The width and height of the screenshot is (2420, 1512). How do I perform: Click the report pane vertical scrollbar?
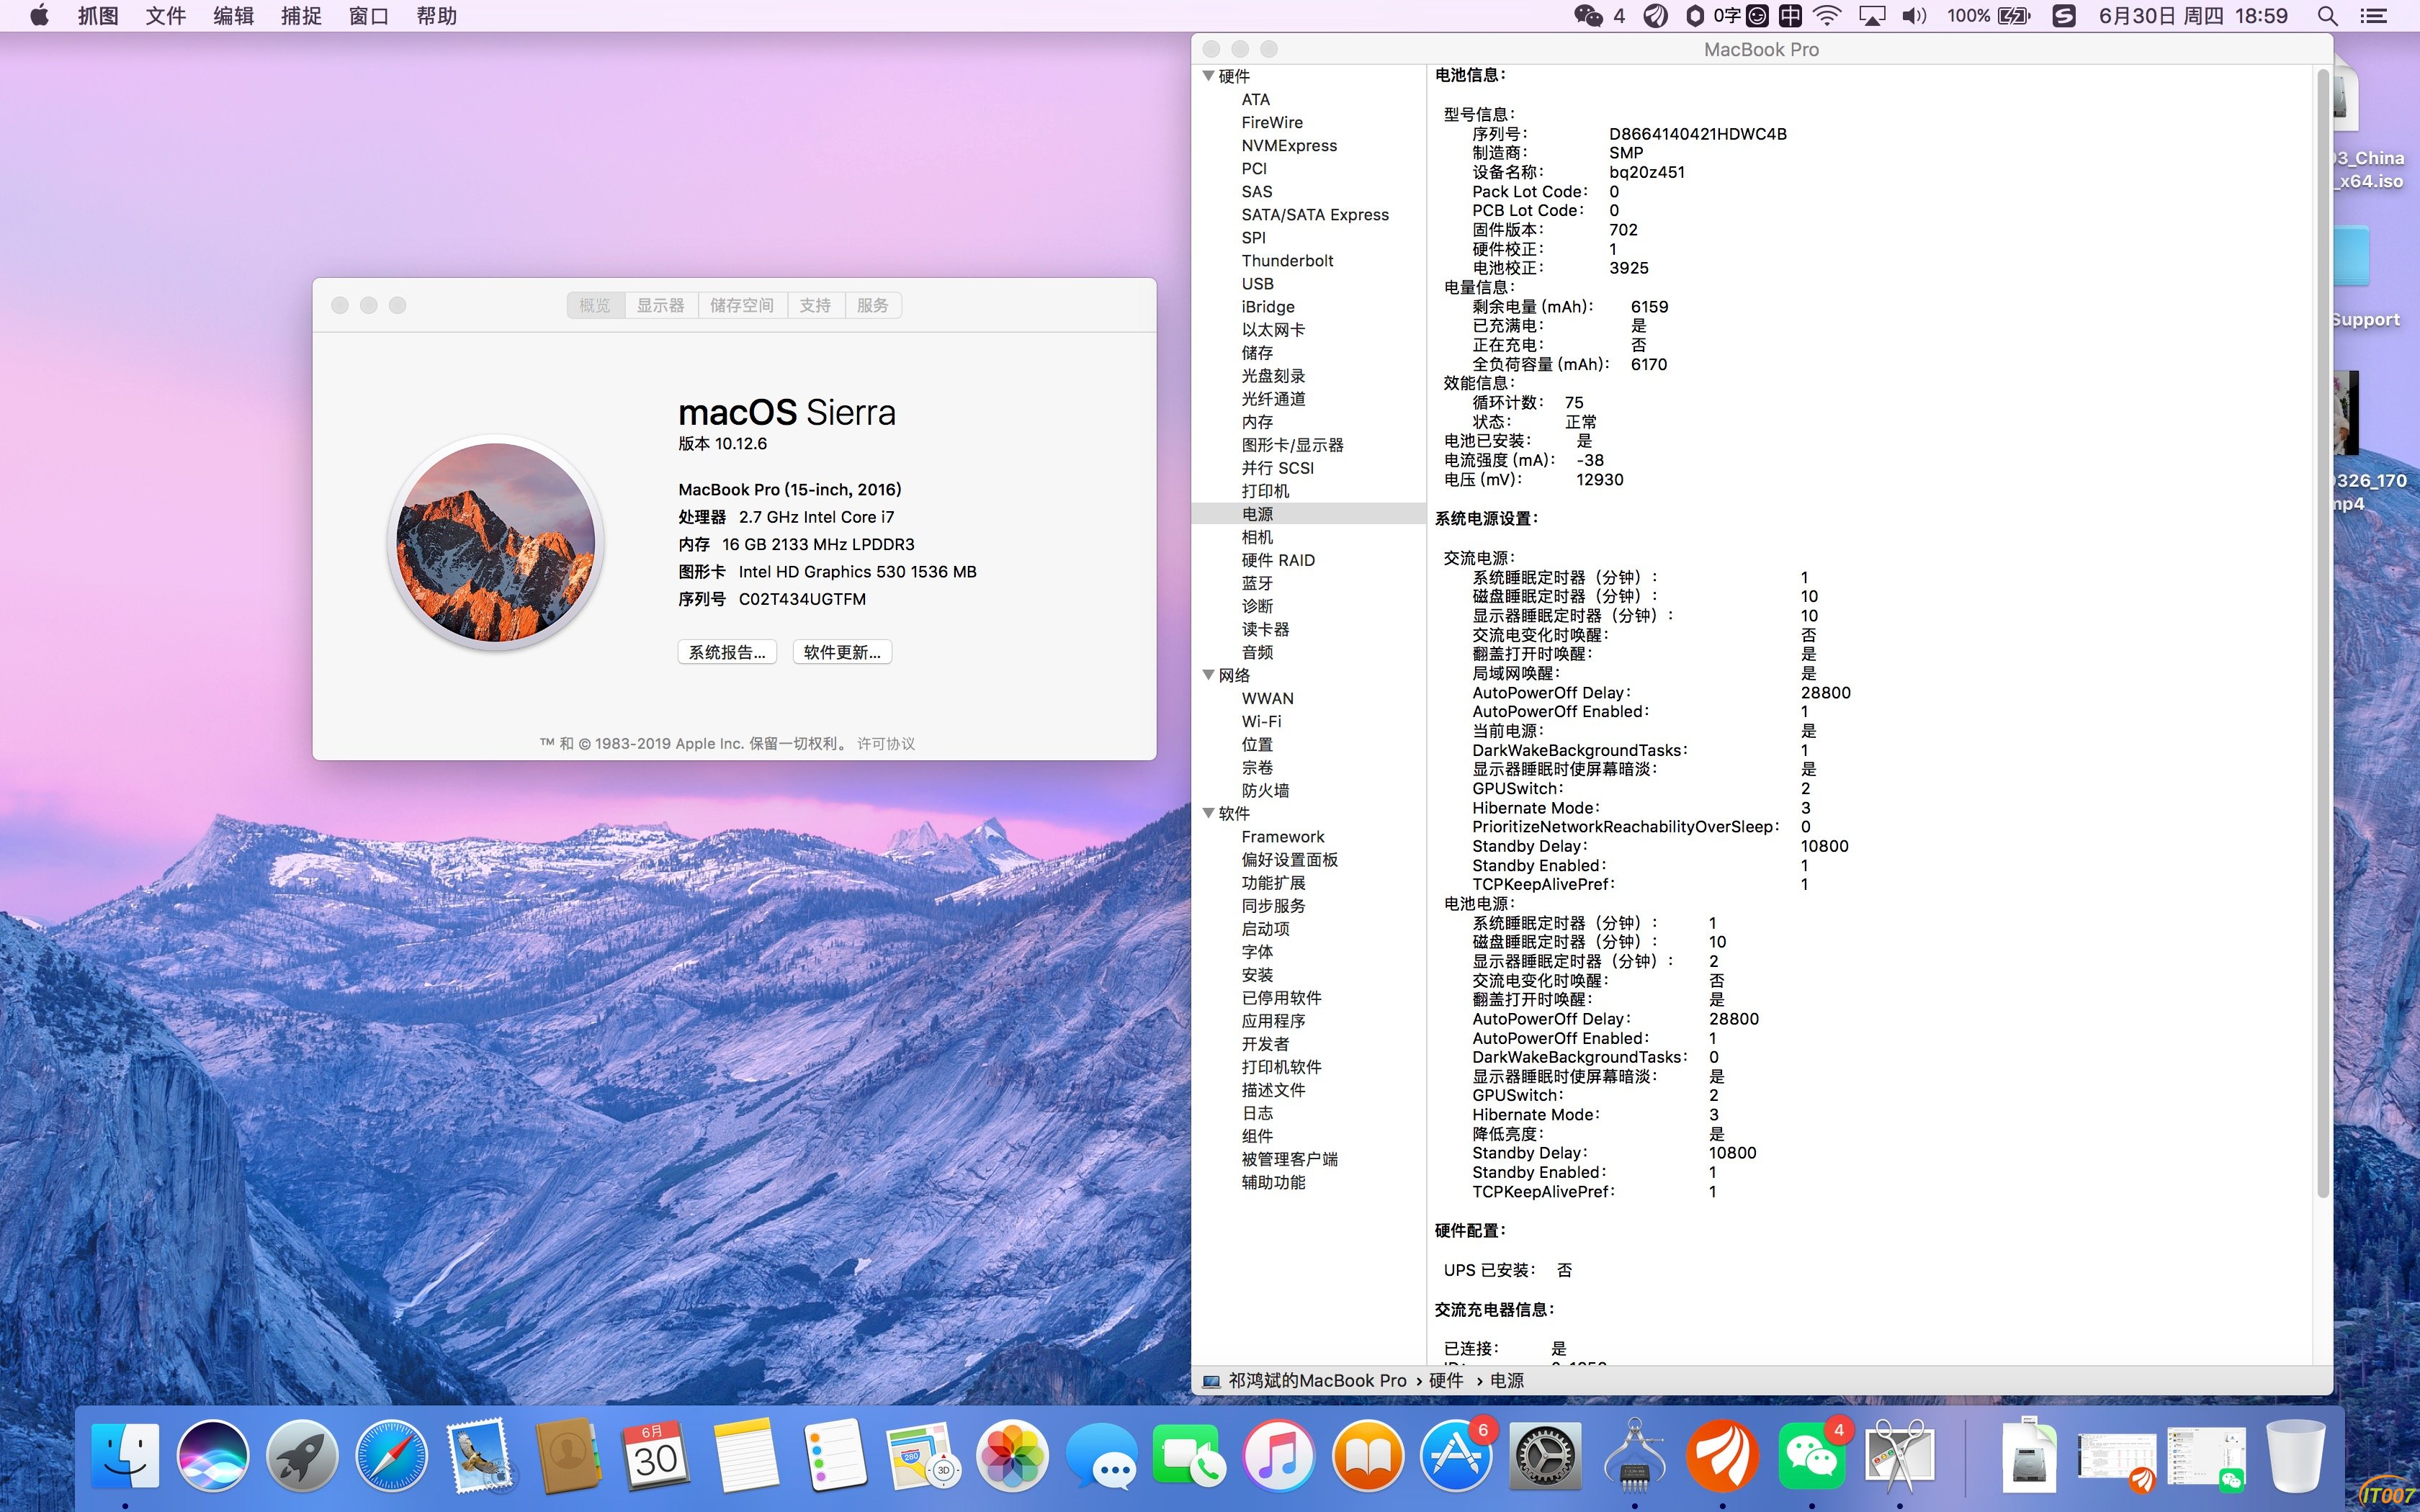pyautogui.click(x=2323, y=632)
